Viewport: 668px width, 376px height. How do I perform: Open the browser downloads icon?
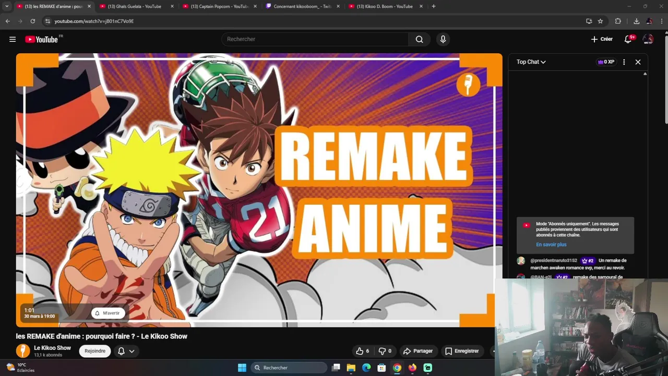pos(636,21)
